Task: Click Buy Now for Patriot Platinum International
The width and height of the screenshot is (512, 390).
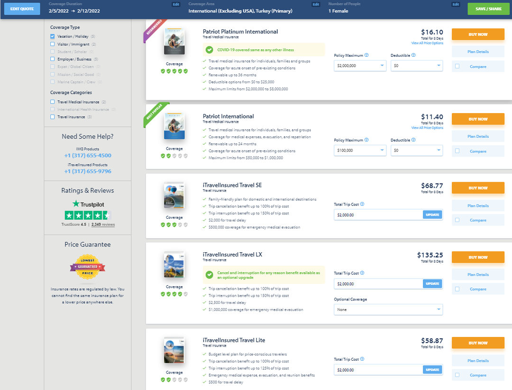Action: click(478, 34)
